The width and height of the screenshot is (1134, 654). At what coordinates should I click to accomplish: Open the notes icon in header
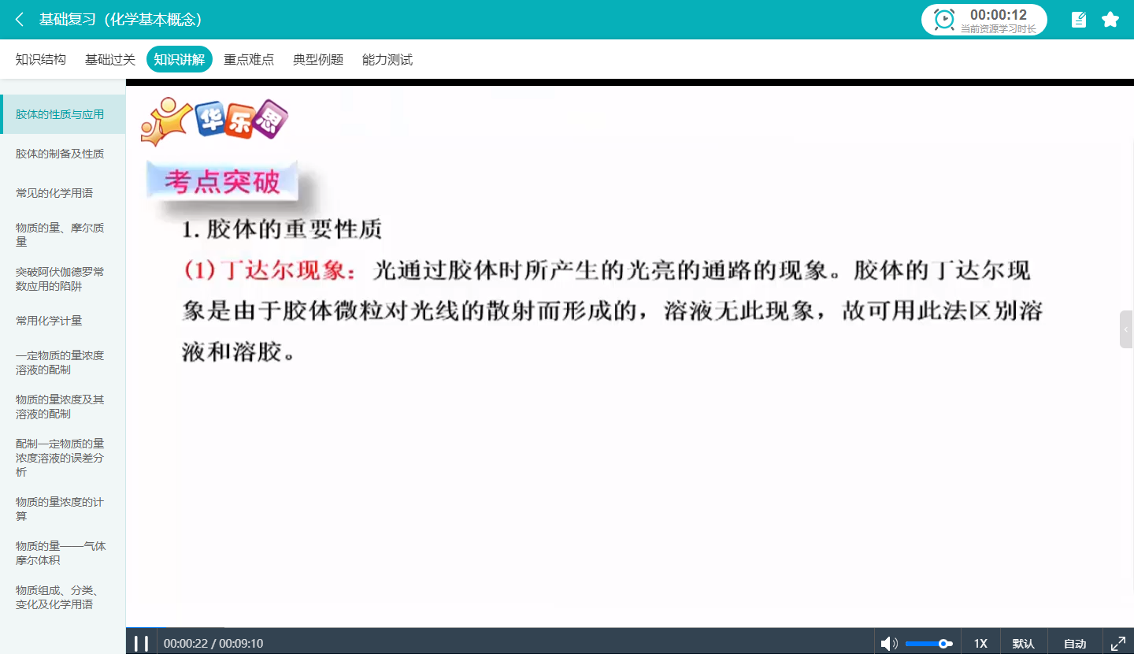tap(1079, 20)
